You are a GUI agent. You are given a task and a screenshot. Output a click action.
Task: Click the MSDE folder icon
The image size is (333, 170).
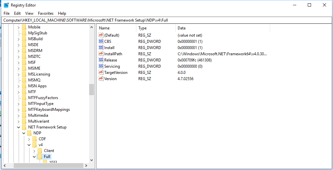coord(24,45)
